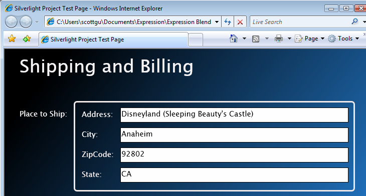Click the red Stop loading icon
This screenshot has width=366, height=196.
click(x=240, y=22)
